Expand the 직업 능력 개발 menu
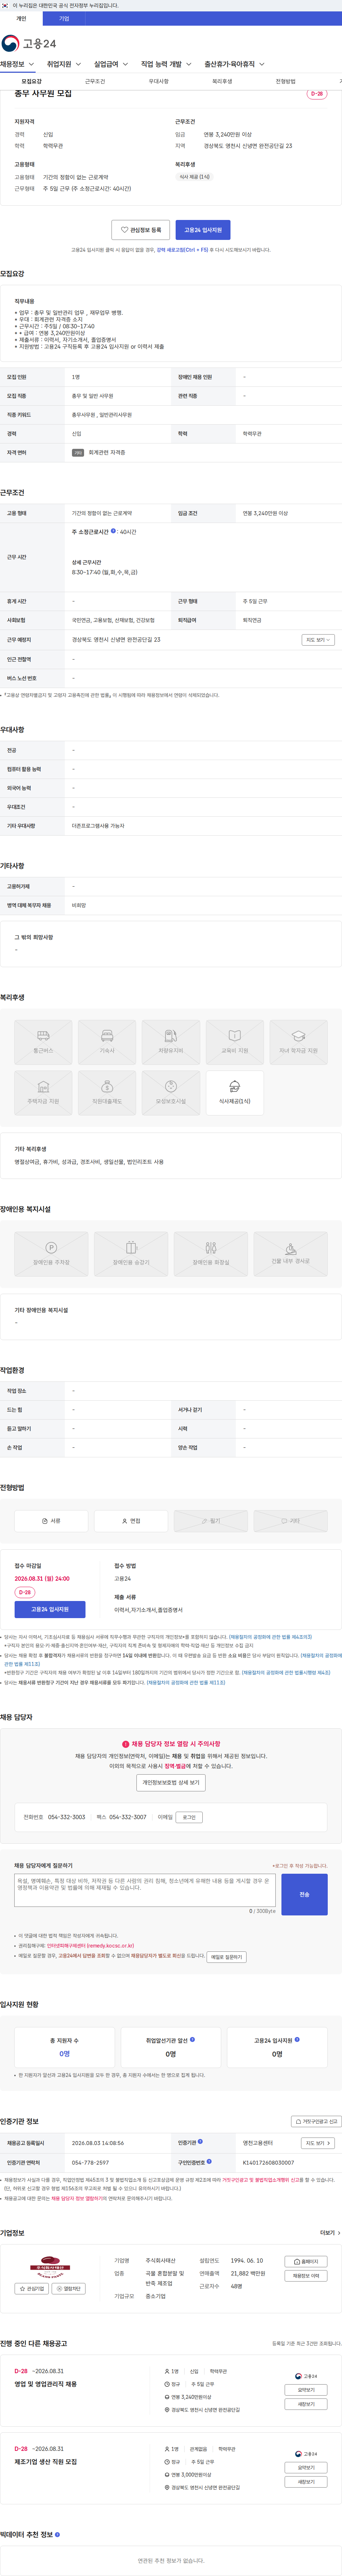The image size is (342, 2576). tap(166, 64)
